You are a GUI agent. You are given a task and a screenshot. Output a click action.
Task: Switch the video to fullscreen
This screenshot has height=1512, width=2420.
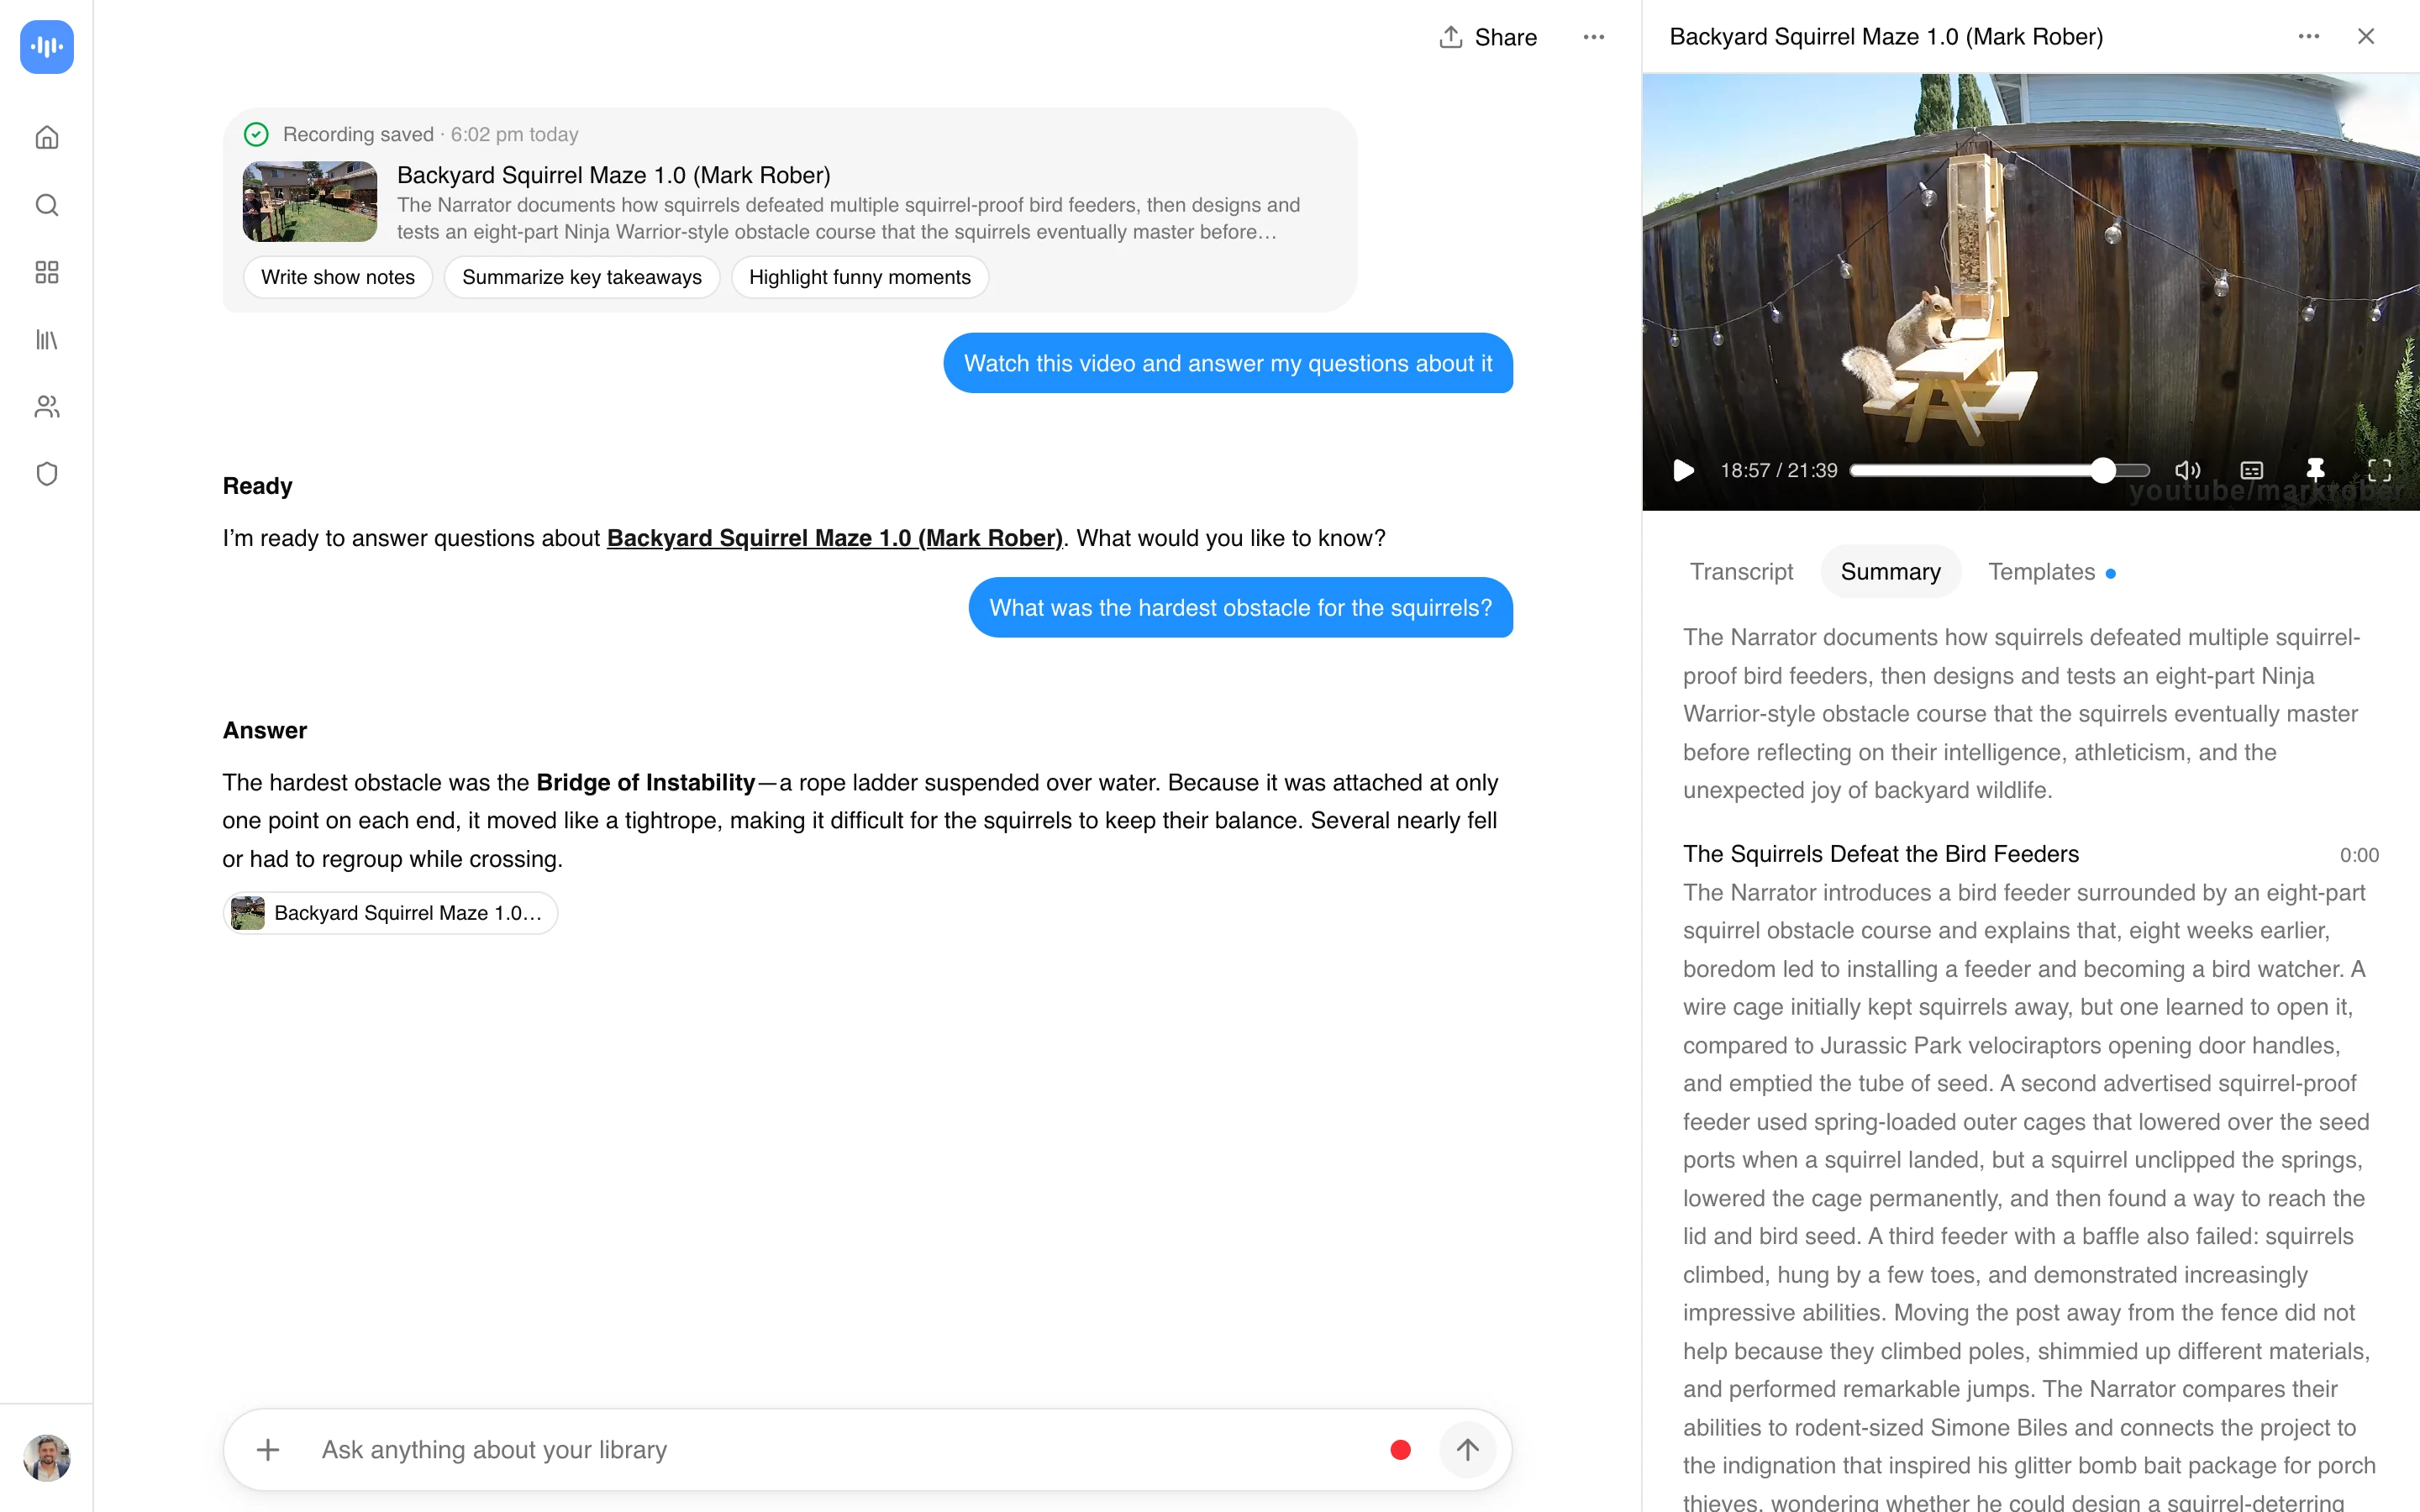click(2380, 470)
